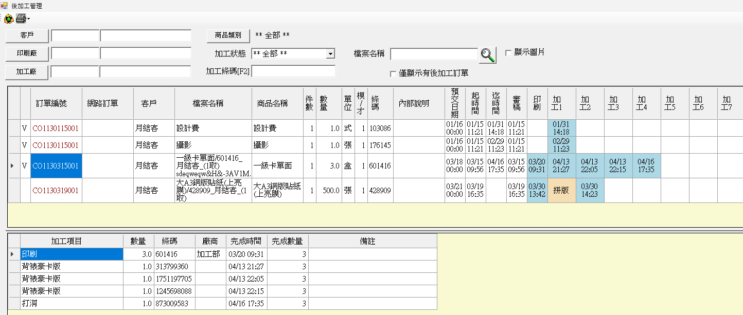The width and height of the screenshot is (743, 315).
Task: Click the 客戶 lookup button
Action: 27,35
